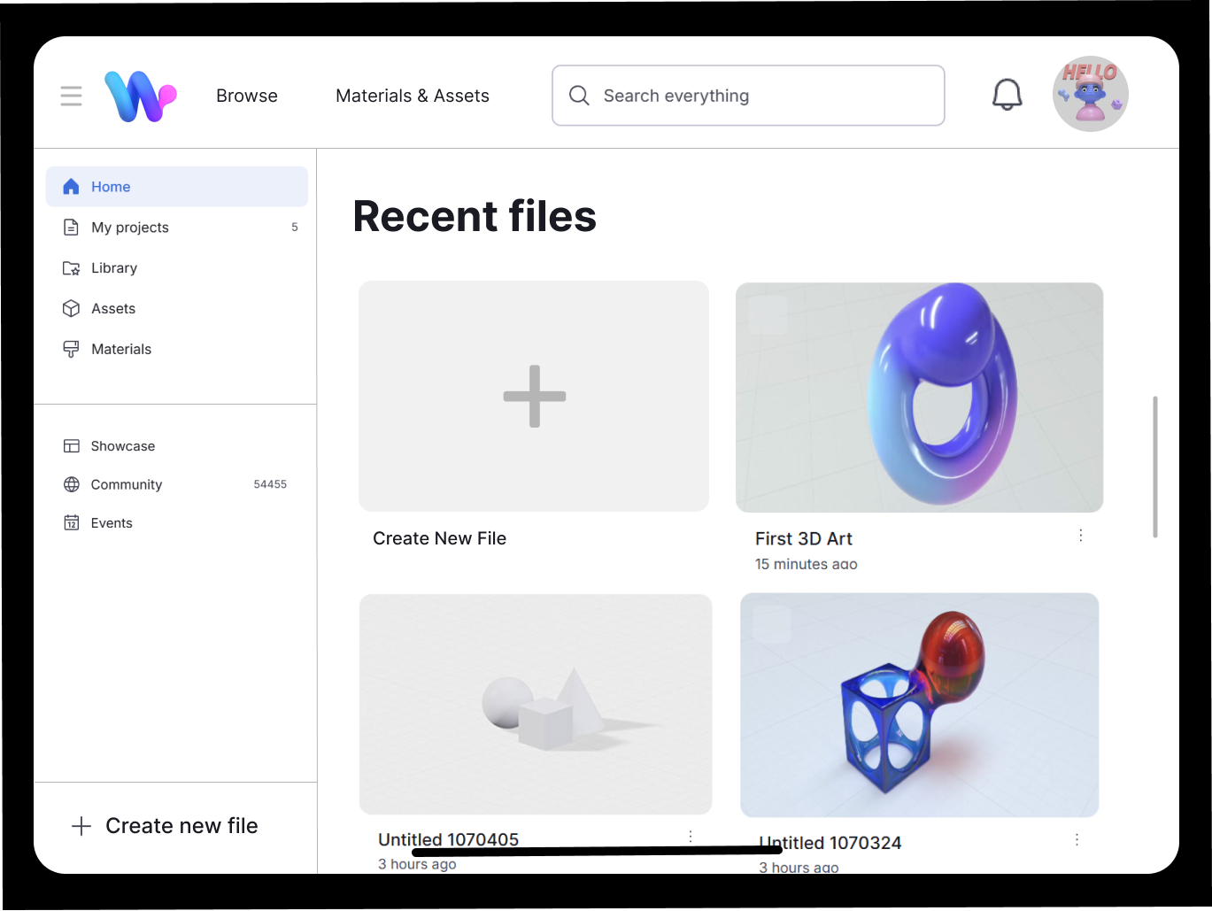Open the user profile avatar
The image size is (1212, 911).
pyautogui.click(x=1090, y=95)
